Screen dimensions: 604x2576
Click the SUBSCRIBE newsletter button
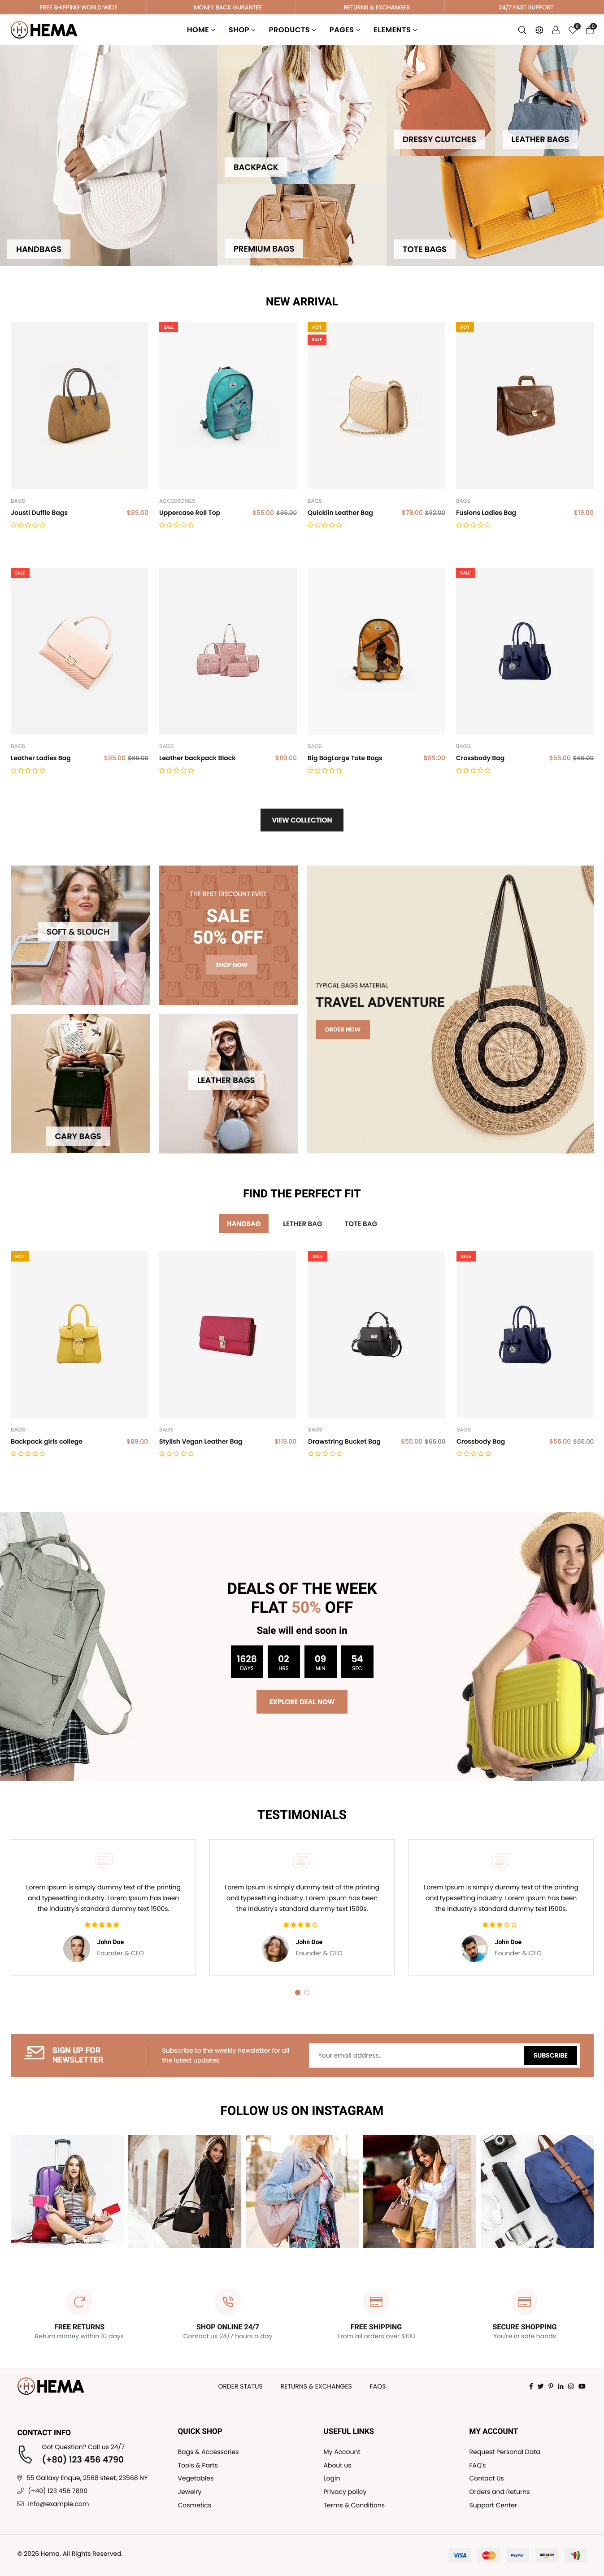pos(550,2055)
